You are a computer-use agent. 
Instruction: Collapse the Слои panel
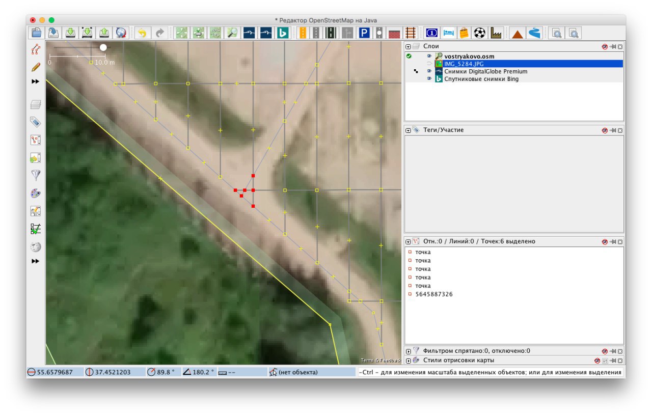(x=408, y=46)
